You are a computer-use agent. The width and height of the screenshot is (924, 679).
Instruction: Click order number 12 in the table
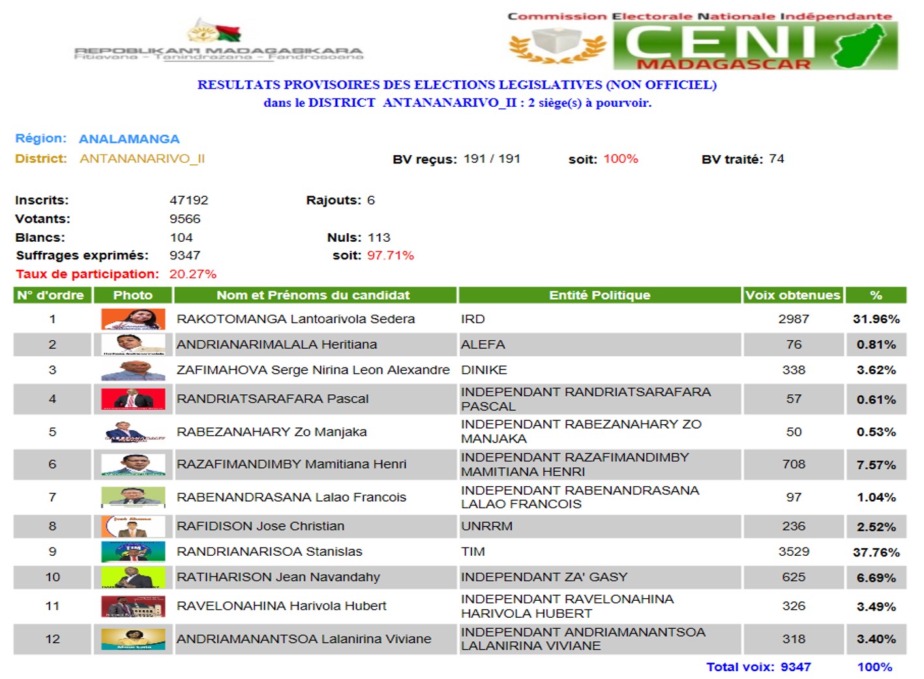point(52,639)
